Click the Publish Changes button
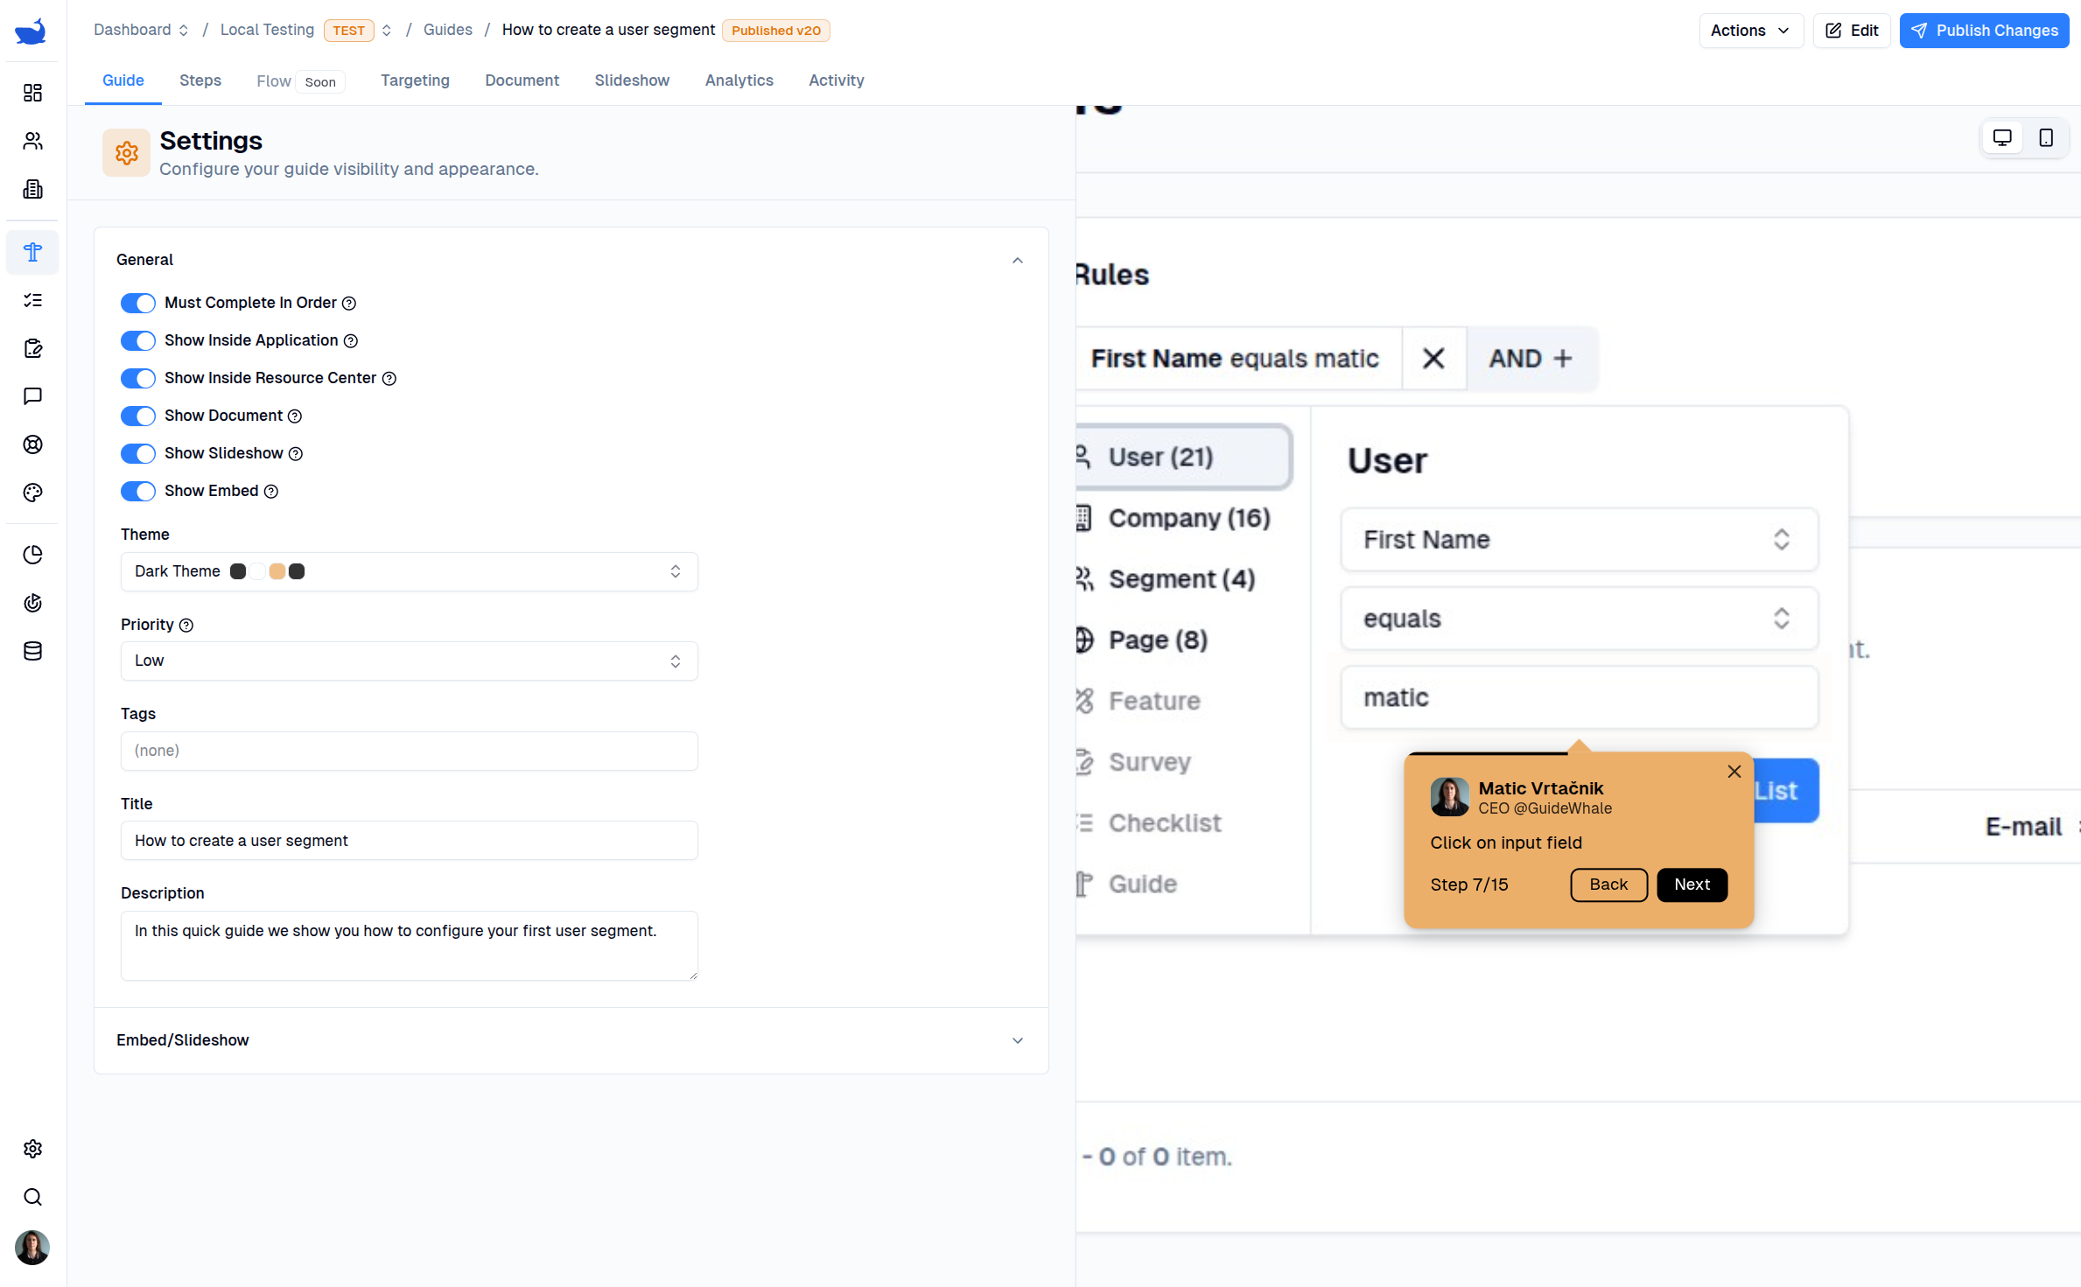Viewport: 2081px width, 1287px height. pyautogui.click(x=1984, y=31)
